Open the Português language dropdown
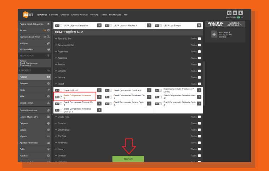The image size is (269, 171). pos(234,17)
